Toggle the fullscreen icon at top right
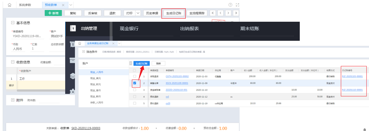 coord(237,5)
